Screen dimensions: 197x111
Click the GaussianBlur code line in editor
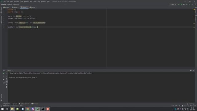[23, 27]
